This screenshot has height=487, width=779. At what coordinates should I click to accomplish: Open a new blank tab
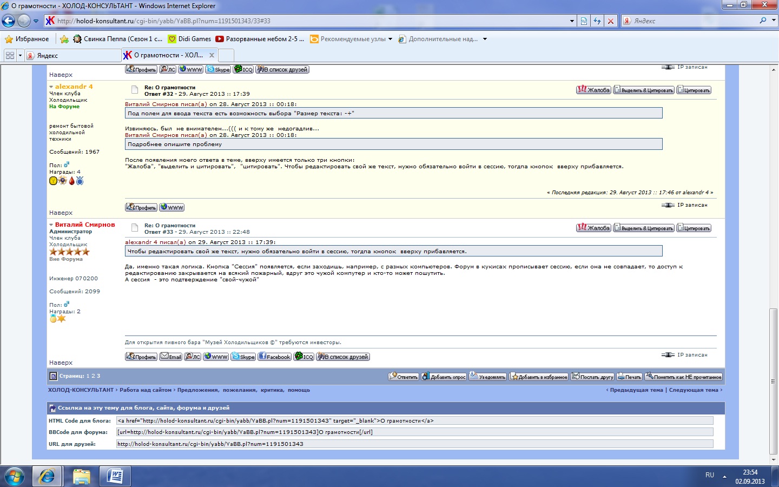226,55
